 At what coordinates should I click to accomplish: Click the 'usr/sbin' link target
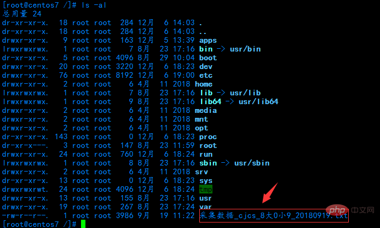252,163
